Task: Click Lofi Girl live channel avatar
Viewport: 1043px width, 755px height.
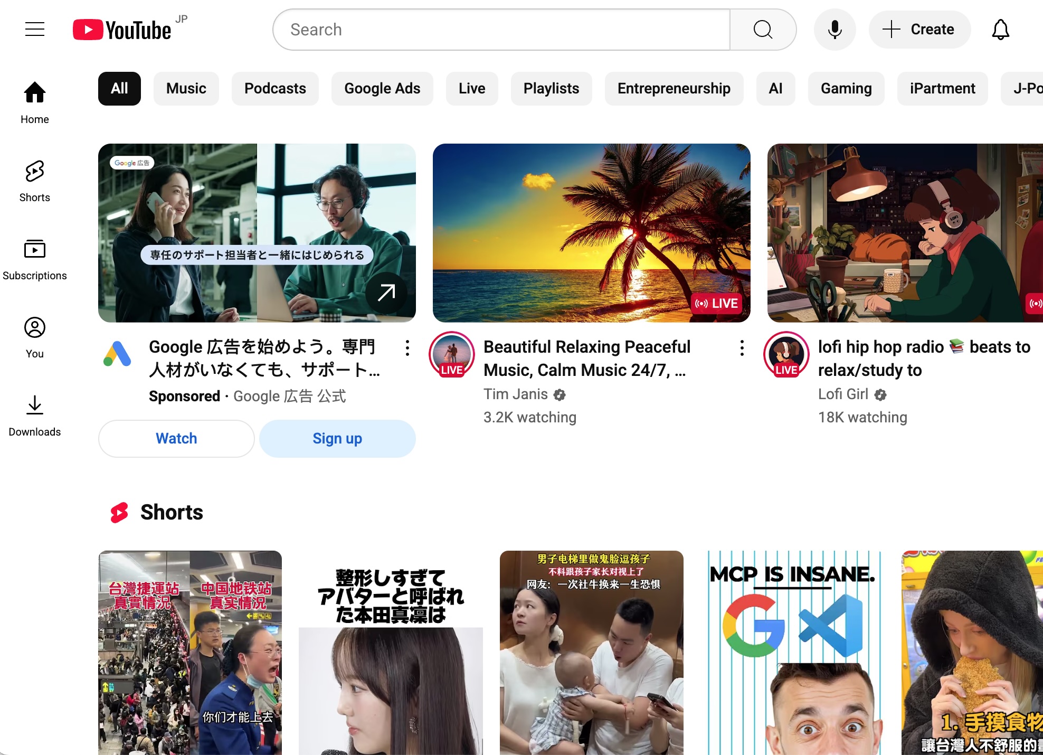Action: (x=786, y=354)
